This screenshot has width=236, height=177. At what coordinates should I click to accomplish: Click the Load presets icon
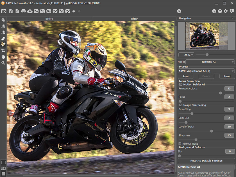tap(36, 11)
